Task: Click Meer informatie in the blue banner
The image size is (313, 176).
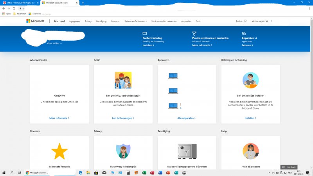Action: [x=202, y=45]
